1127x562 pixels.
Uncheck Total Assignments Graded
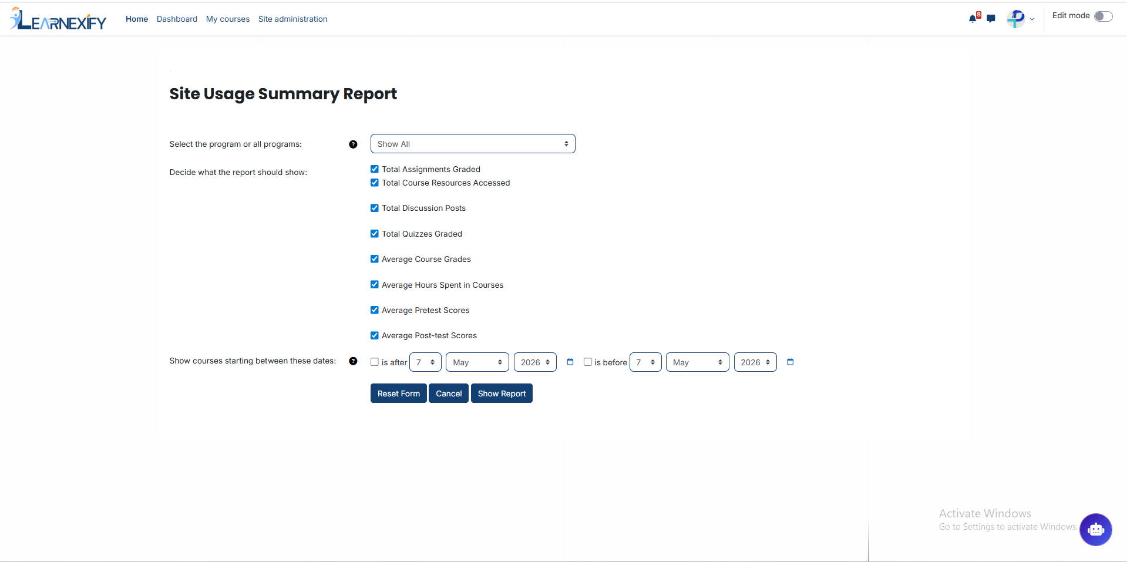(x=375, y=169)
